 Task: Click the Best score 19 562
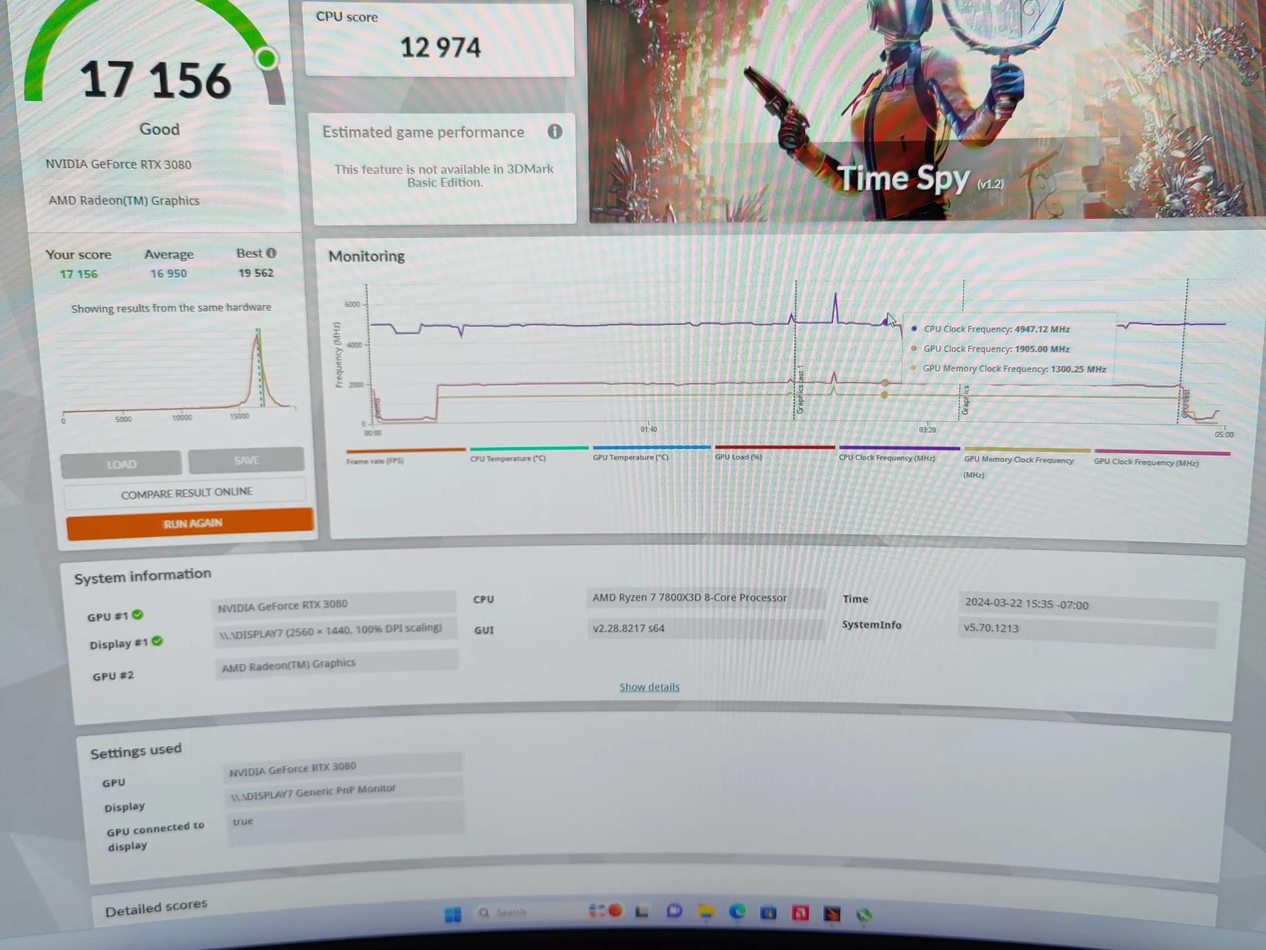(x=255, y=273)
